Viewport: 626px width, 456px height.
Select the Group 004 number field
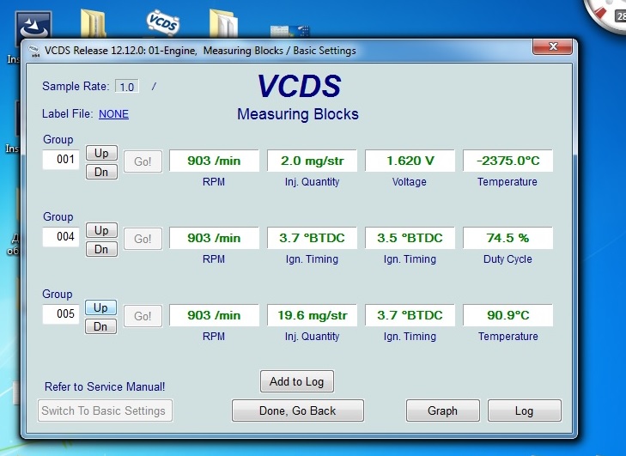coord(62,237)
